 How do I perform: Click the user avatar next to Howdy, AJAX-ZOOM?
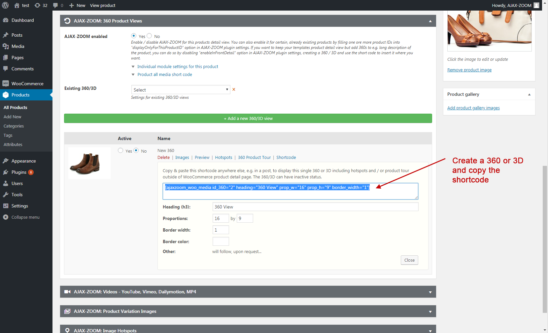tap(536, 5)
